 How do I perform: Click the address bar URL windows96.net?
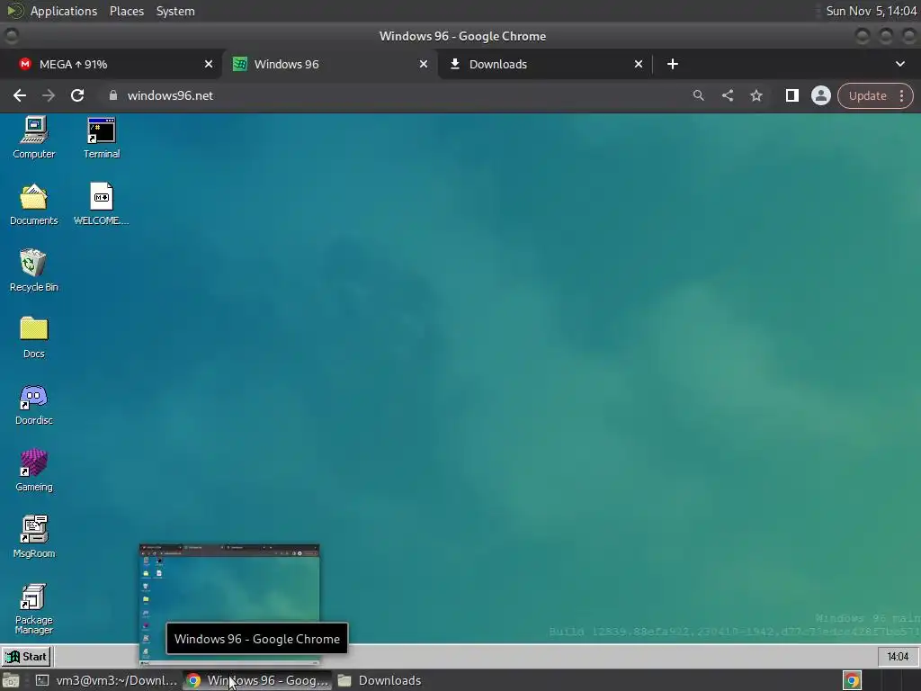tap(170, 95)
